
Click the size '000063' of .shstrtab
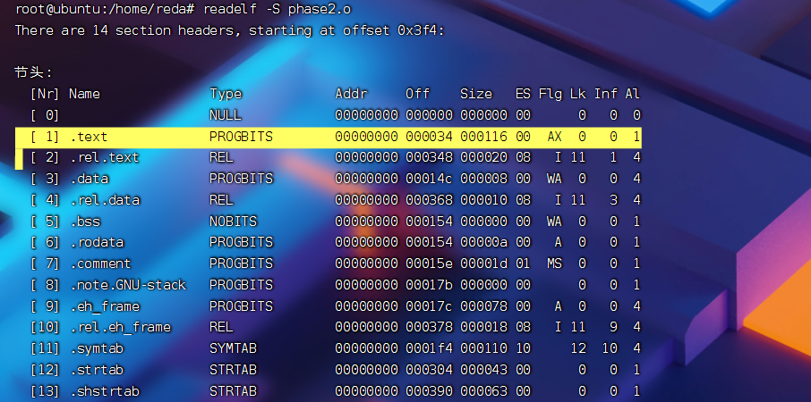pos(483,391)
